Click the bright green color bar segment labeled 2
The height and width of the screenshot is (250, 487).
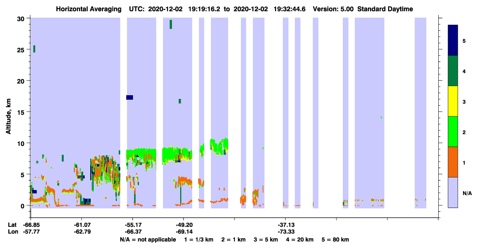(x=453, y=132)
